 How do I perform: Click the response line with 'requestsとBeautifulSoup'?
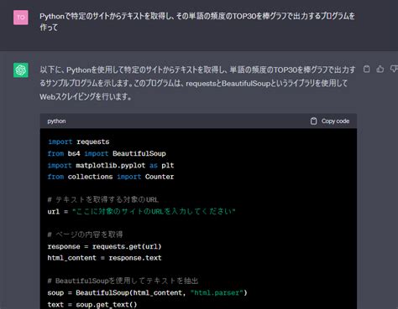click(x=193, y=83)
